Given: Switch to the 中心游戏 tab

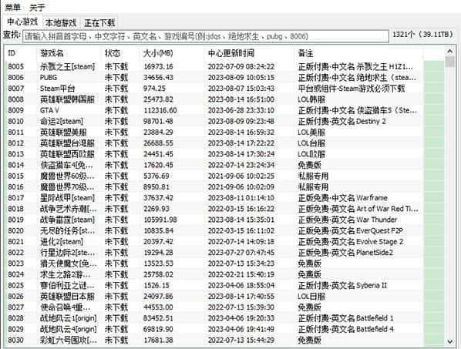Looking at the screenshot, I should point(22,22).
